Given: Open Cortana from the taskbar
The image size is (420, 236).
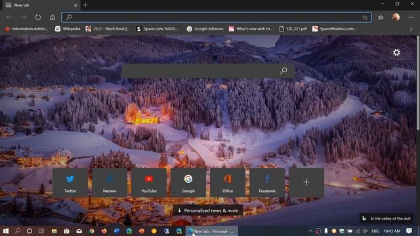Looking at the screenshot, I should 30,231.
